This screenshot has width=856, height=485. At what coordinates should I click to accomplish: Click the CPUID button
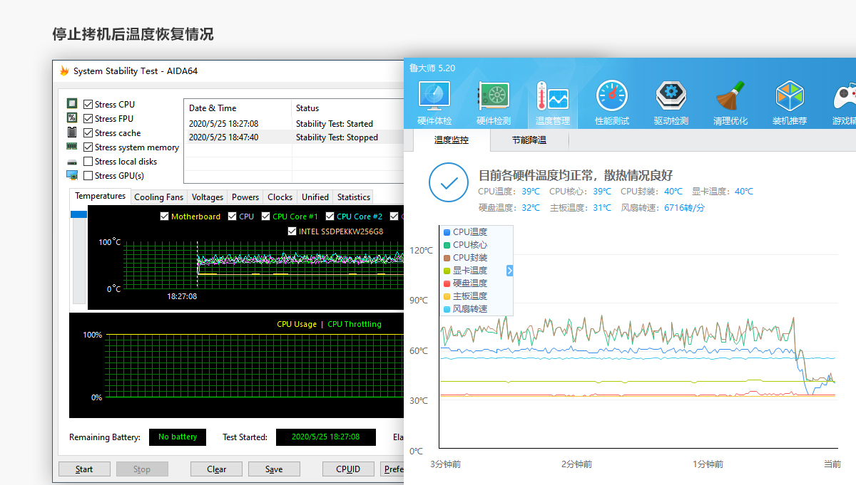pos(349,469)
